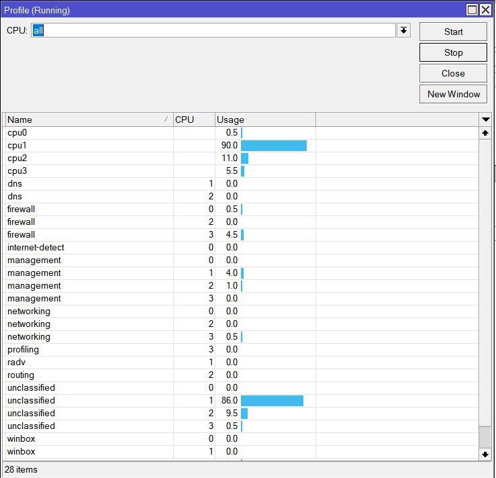496x478 pixels.
Task: Select the unclassified row with 9.5 usage
Action: pyautogui.click(x=242, y=414)
